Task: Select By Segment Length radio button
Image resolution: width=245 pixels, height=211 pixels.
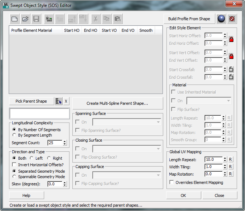Action: click(x=14, y=135)
